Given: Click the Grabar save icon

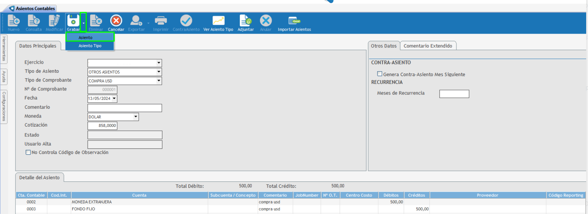Looking at the screenshot, I should [x=73, y=20].
